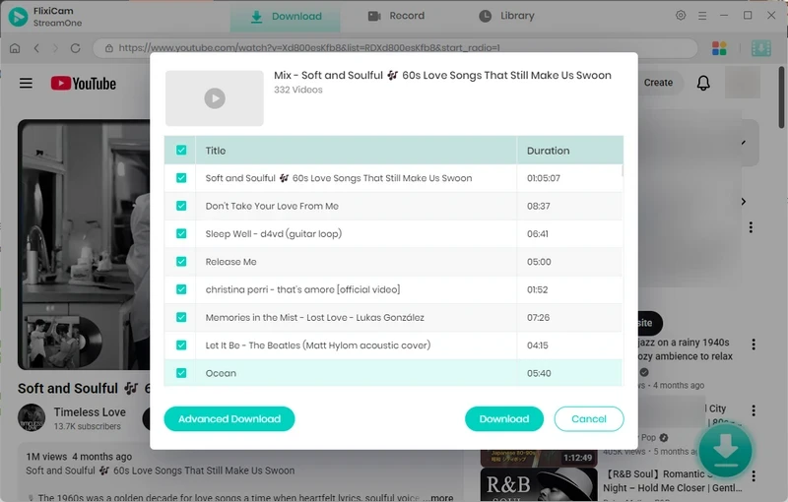788x502 pixels.
Task: Click the Timeless Love channel avatar
Action: coord(32,417)
